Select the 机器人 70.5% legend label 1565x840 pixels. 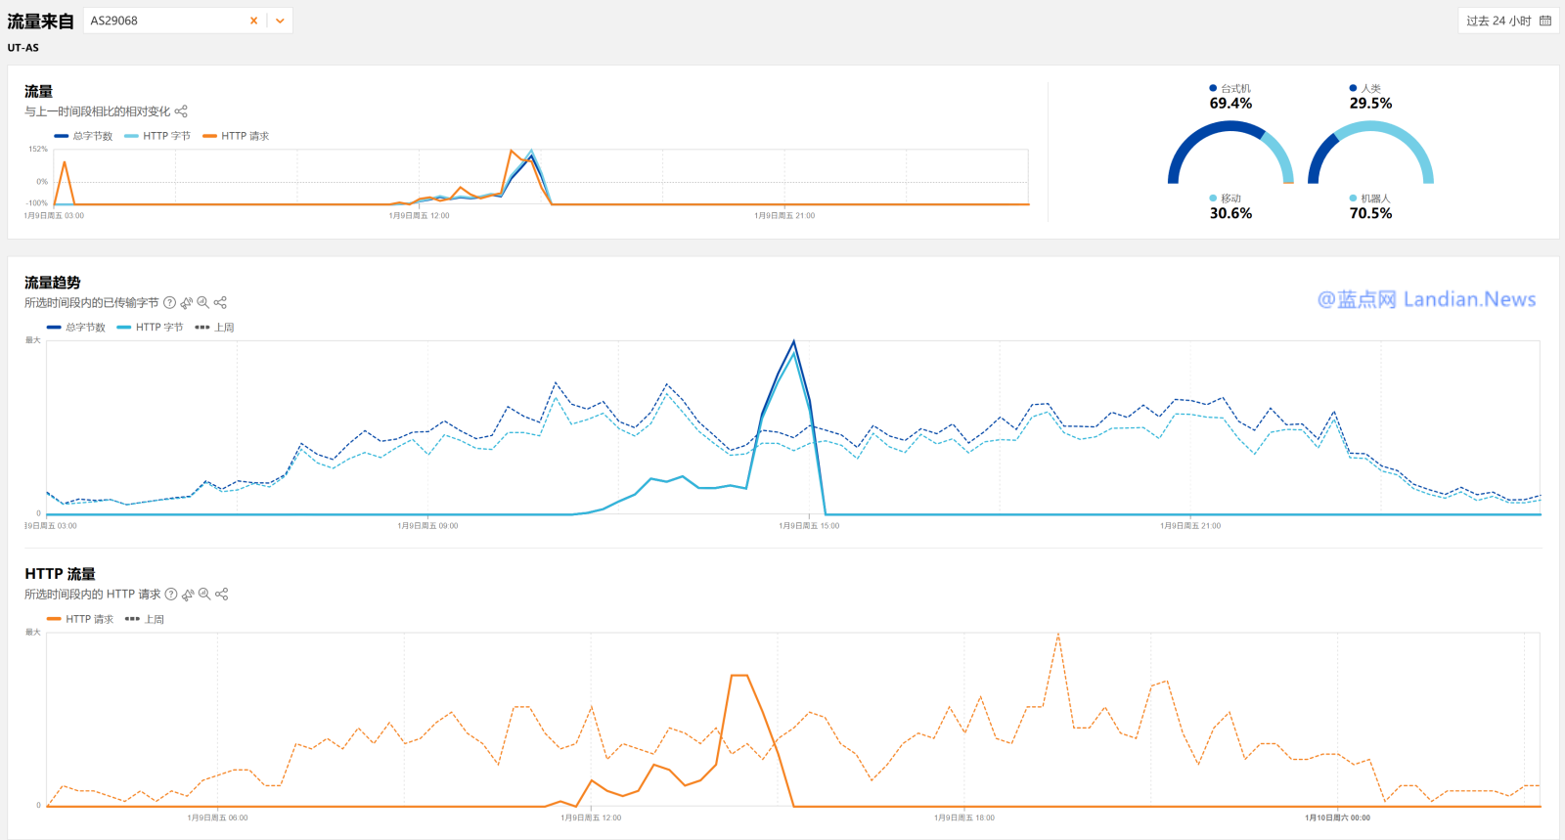1374,199
